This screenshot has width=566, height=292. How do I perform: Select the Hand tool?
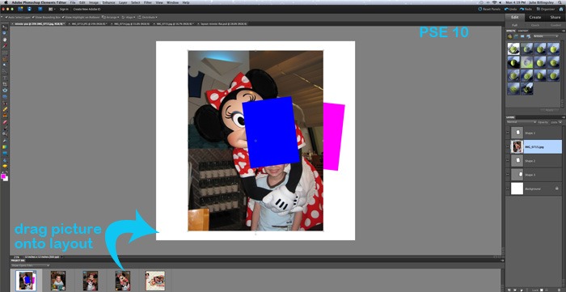pos(5,40)
